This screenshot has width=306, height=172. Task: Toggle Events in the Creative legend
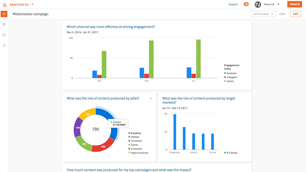click(133, 145)
